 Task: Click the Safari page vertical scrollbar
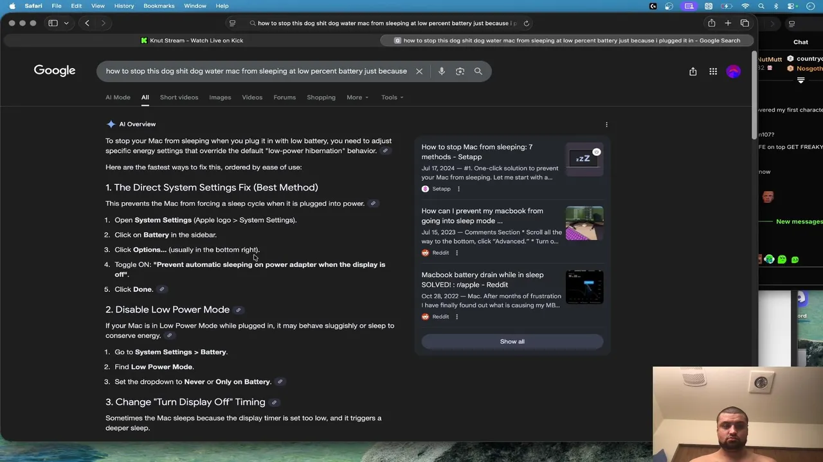click(x=753, y=96)
